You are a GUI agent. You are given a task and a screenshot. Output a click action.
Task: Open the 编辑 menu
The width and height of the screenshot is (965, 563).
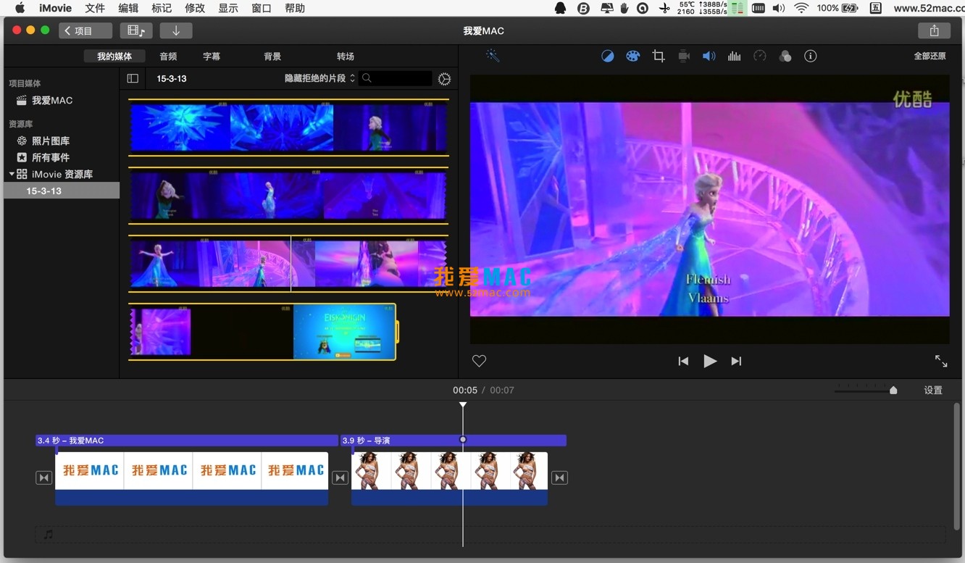coord(128,8)
